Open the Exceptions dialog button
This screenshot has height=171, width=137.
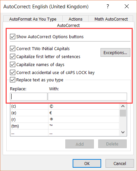click(x=115, y=52)
